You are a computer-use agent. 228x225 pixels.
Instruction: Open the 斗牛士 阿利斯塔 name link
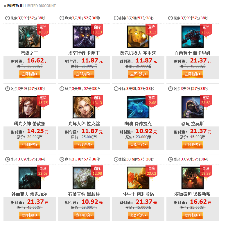click(x=138, y=194)
